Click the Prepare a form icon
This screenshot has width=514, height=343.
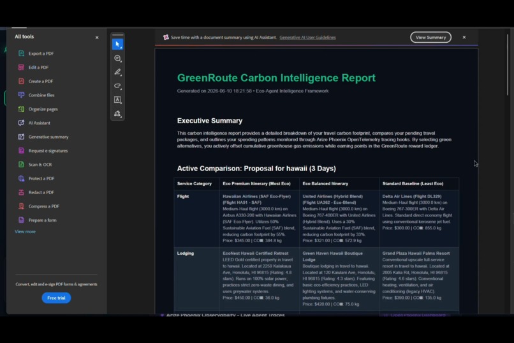click(21, 220)
